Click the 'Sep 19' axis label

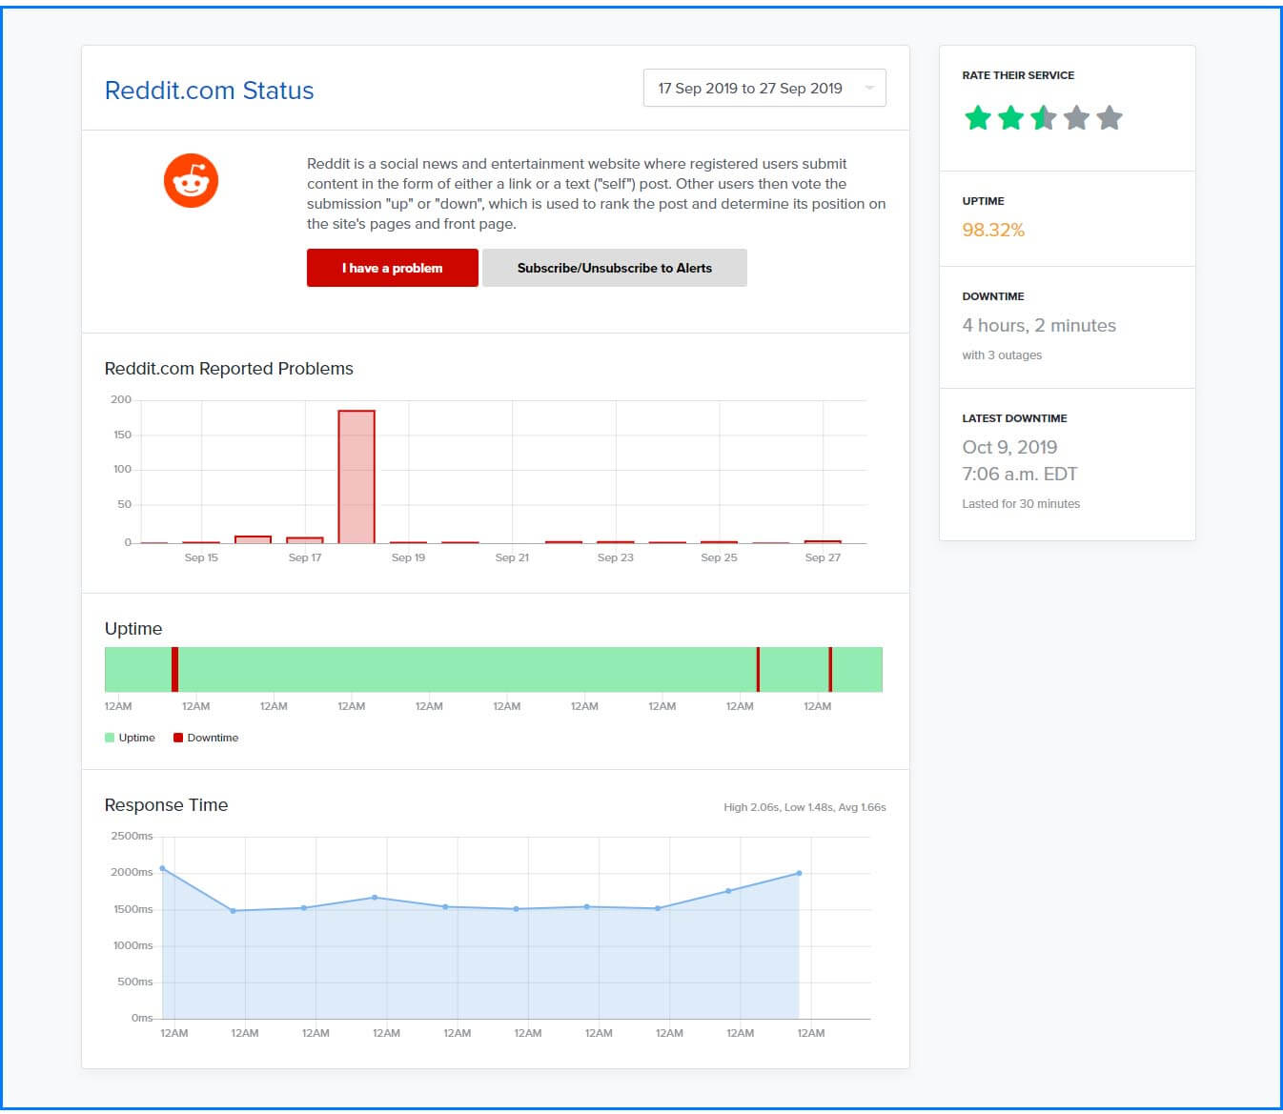(x=408, y=557)
